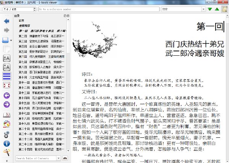Viewport: 229px width, 163px height.
Task: Open Preferences with the gears icon
Action: [x=6, y=134]
